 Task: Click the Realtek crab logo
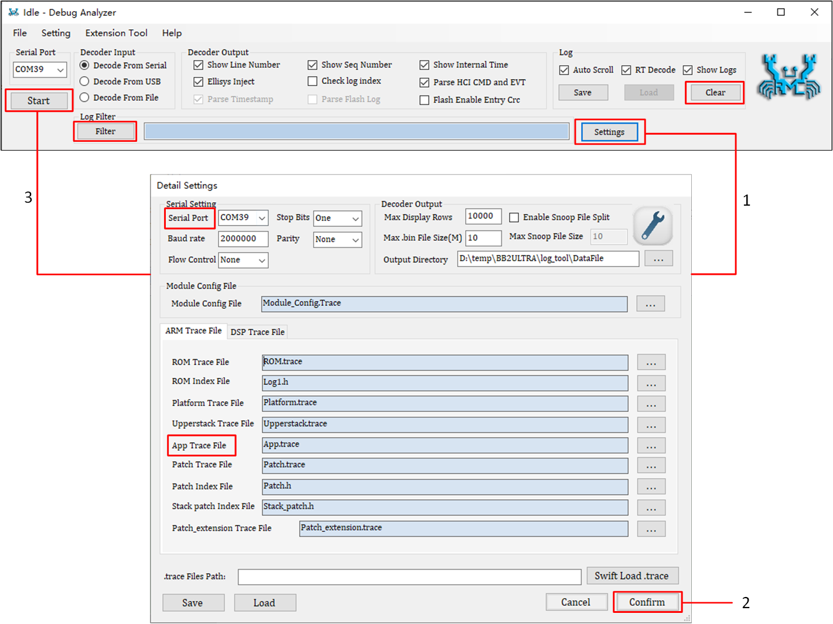click(788, 77)
